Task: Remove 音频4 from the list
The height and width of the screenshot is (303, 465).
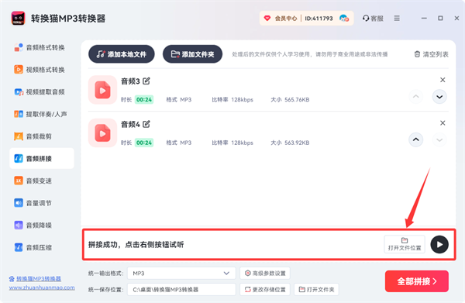Action: [443, 122]
